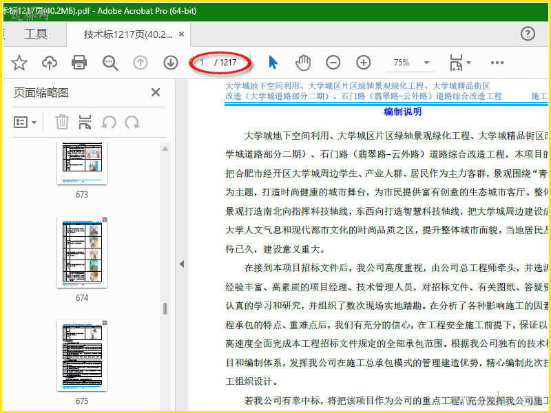
Task: Click the thumbnail panel scroll up arrow
Action: tap(165, 149)
